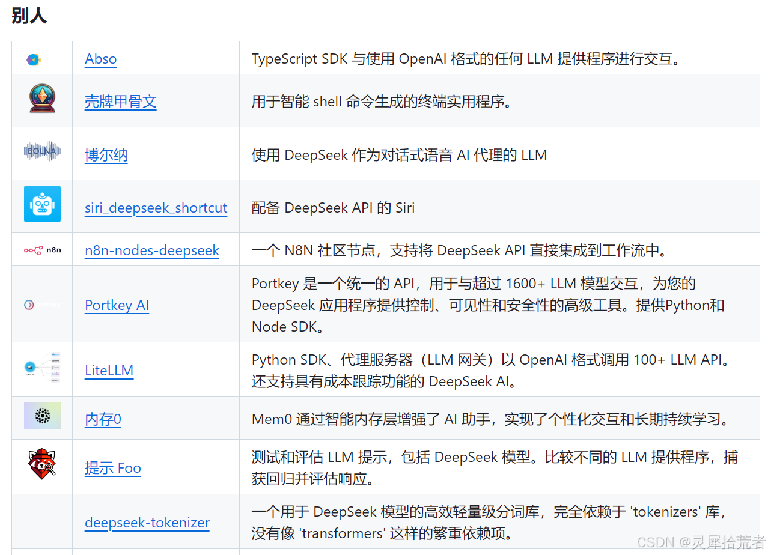The image size is (768, 555).
Task: Open the siri_deepseek_shortcut link
Action: [x=156, y=207]
